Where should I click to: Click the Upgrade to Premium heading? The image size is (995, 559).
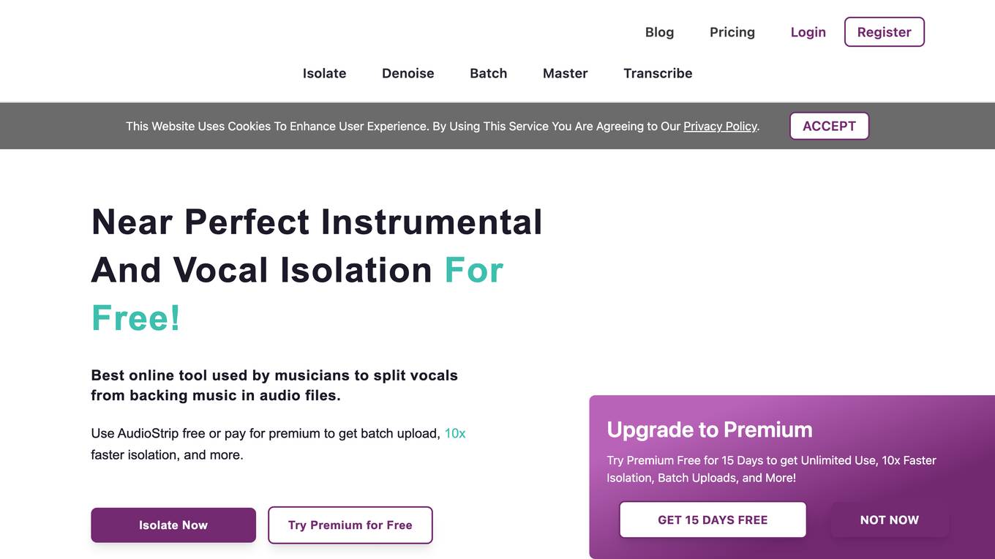coord(709,429)
